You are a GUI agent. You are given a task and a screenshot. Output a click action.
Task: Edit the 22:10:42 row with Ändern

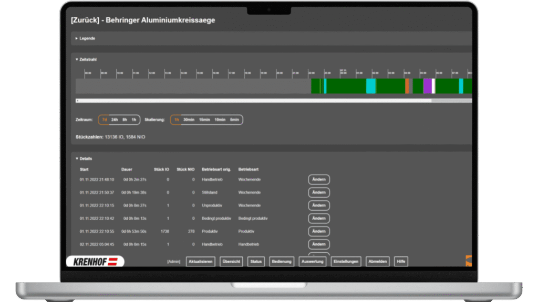[319, 219]
